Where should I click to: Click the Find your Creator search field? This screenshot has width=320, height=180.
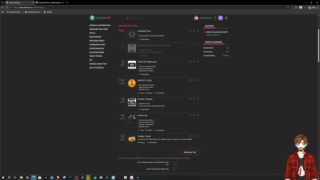(153, 18)
